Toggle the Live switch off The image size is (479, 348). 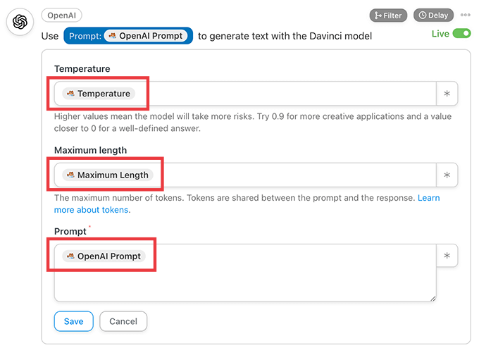461,33
